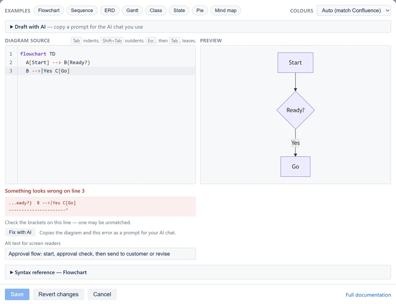
Task: Load the Sequence example diagram
Action: (x=82, y=10)
